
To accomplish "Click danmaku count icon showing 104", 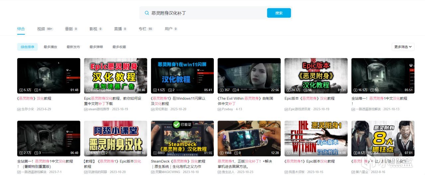I will point(103,90).
